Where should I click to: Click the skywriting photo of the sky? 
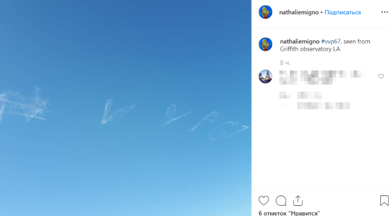[125, 108]
